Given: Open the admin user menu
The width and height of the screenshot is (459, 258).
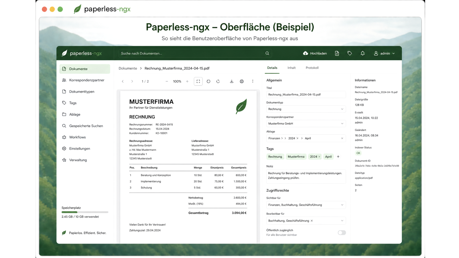Looking at the screenshot, I should 384,53.
